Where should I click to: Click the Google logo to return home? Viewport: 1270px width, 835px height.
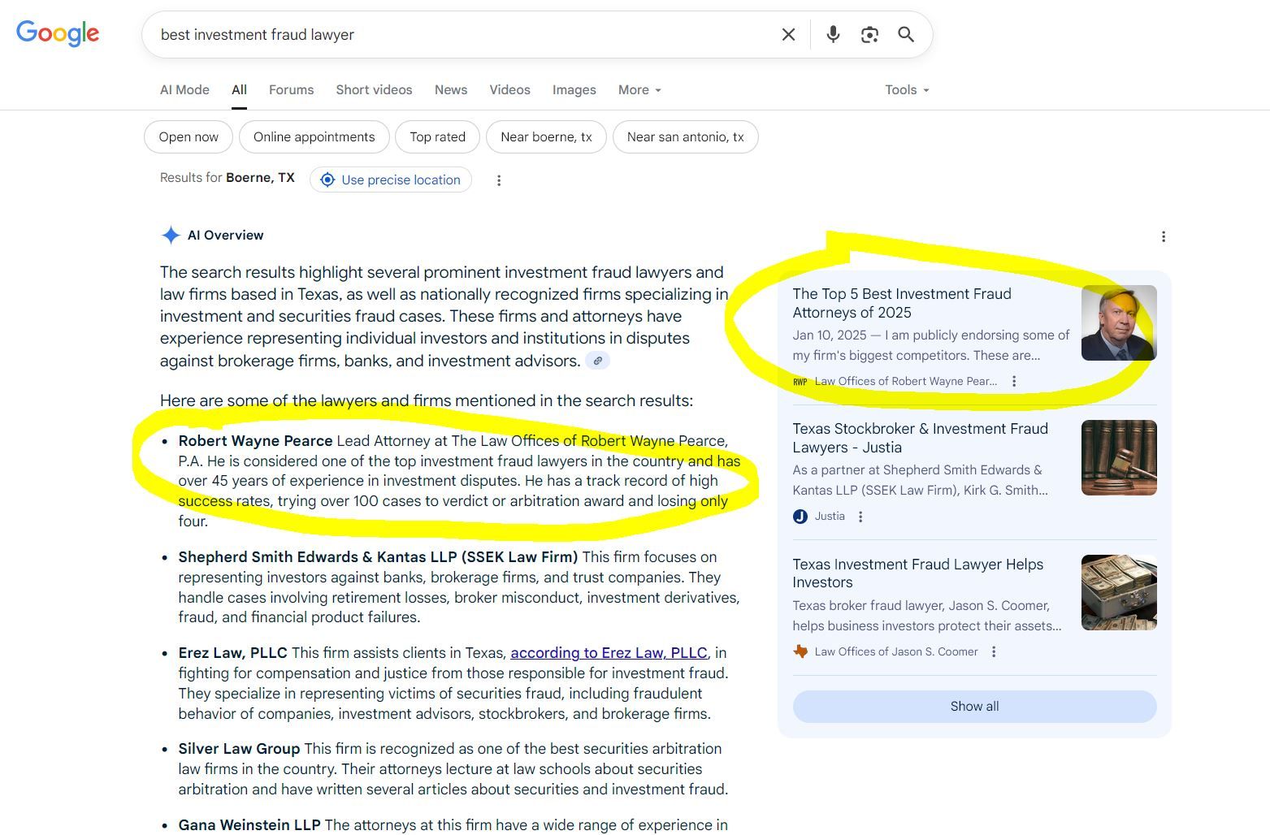57,33
